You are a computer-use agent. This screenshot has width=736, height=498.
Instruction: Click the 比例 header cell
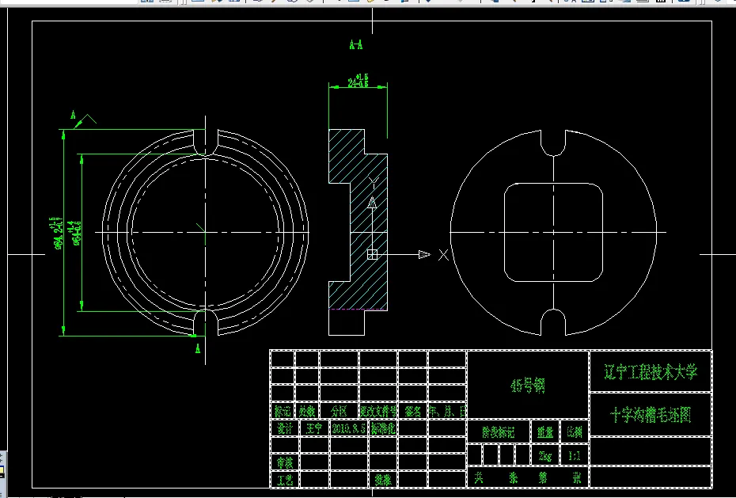tap(575, 431)
